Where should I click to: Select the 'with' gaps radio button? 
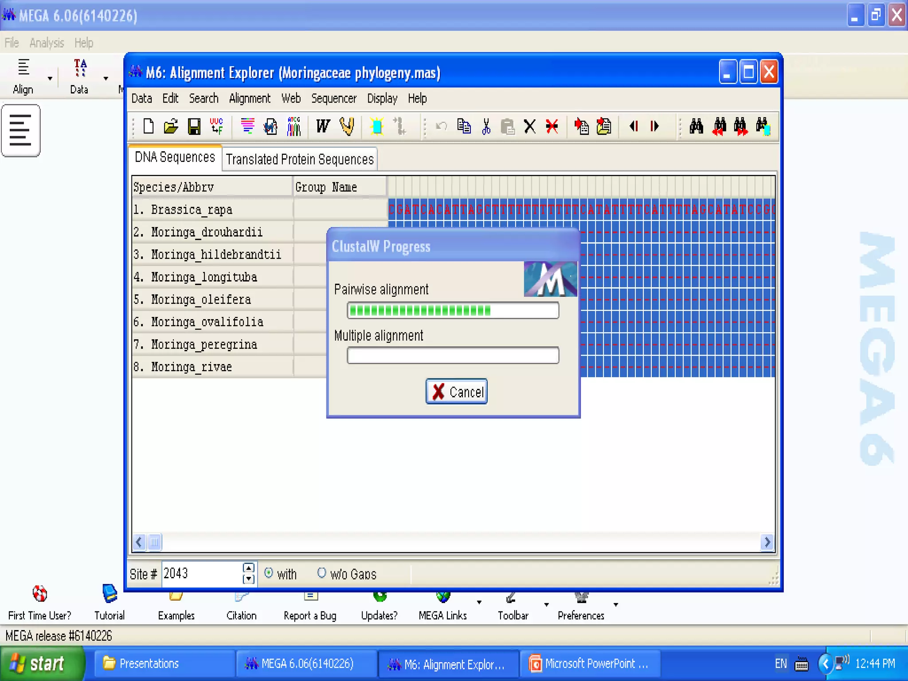click(268, 573)
